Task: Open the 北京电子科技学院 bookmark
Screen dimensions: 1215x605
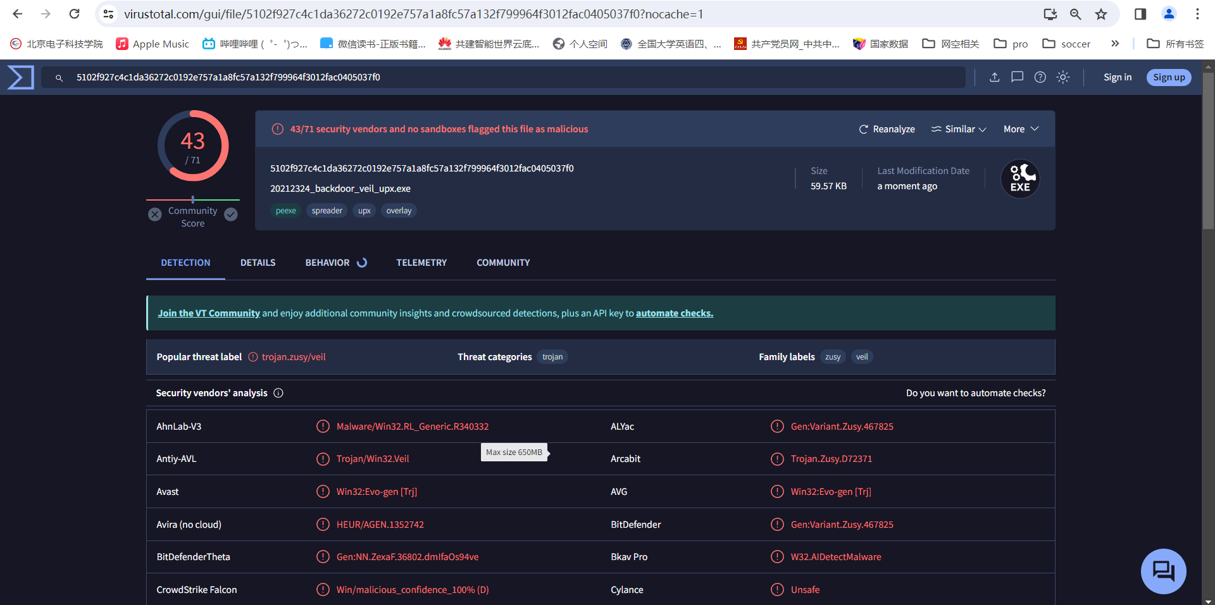Action: coord(56,44)
